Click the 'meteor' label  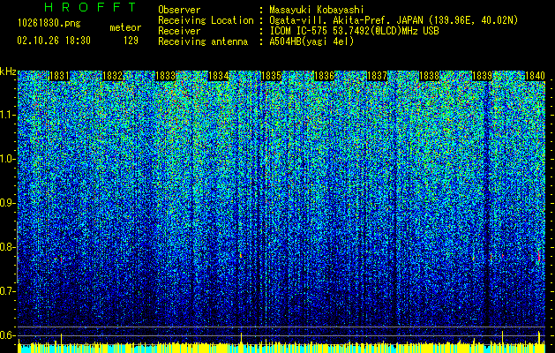tap(125, 27)
